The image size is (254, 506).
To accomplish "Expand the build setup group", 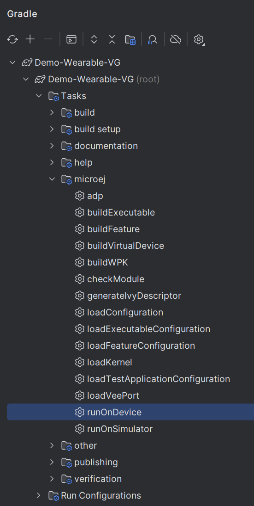I will pos(52,130).
